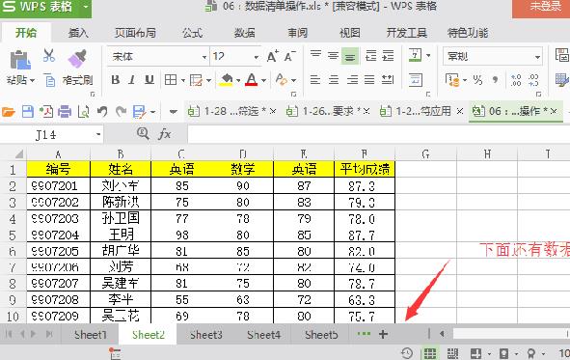Apply cell borders icon
This screenshot has width=570, height=360.
pos(171,80)
